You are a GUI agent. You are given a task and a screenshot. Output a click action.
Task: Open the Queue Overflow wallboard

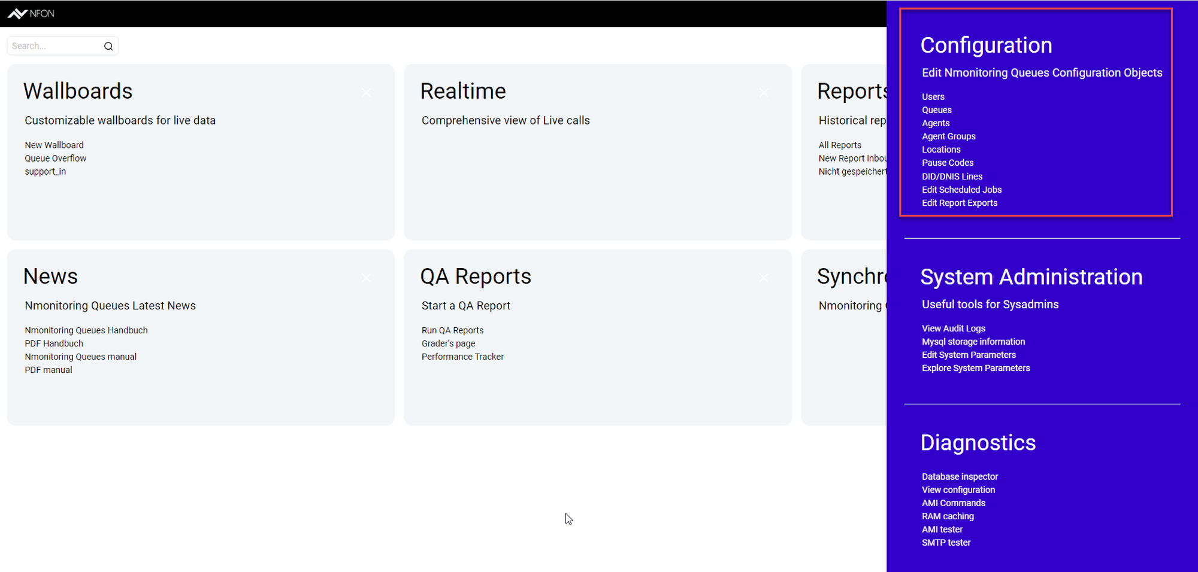55,158
